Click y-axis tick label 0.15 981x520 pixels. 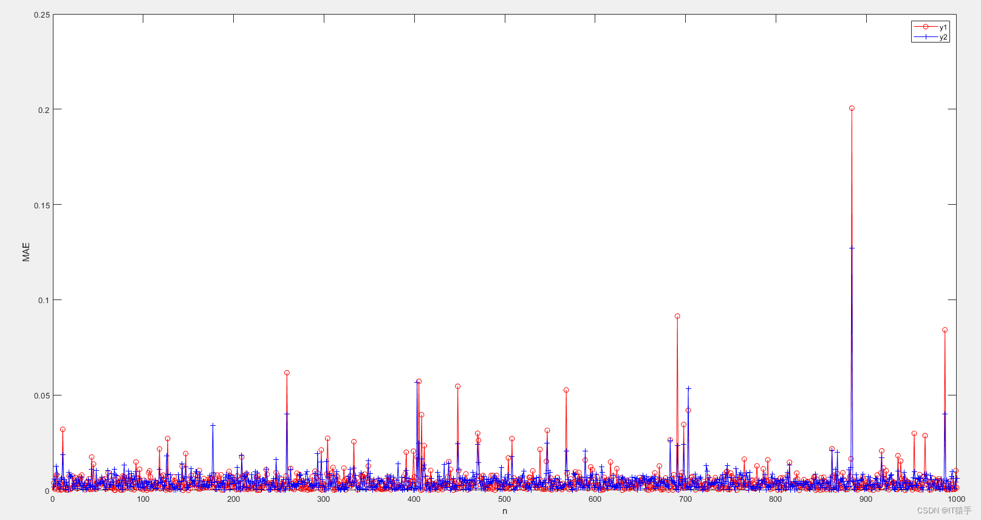coord(42,205)
